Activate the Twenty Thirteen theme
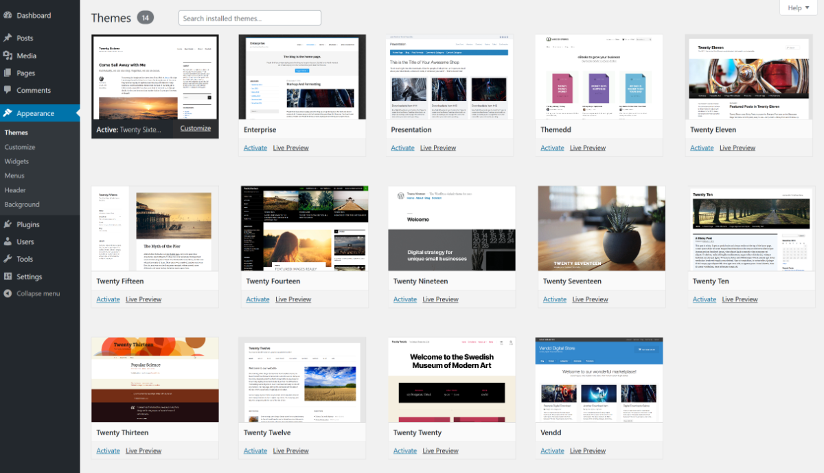824x473 pixels. pyautogui.click(x=108, y=451)
